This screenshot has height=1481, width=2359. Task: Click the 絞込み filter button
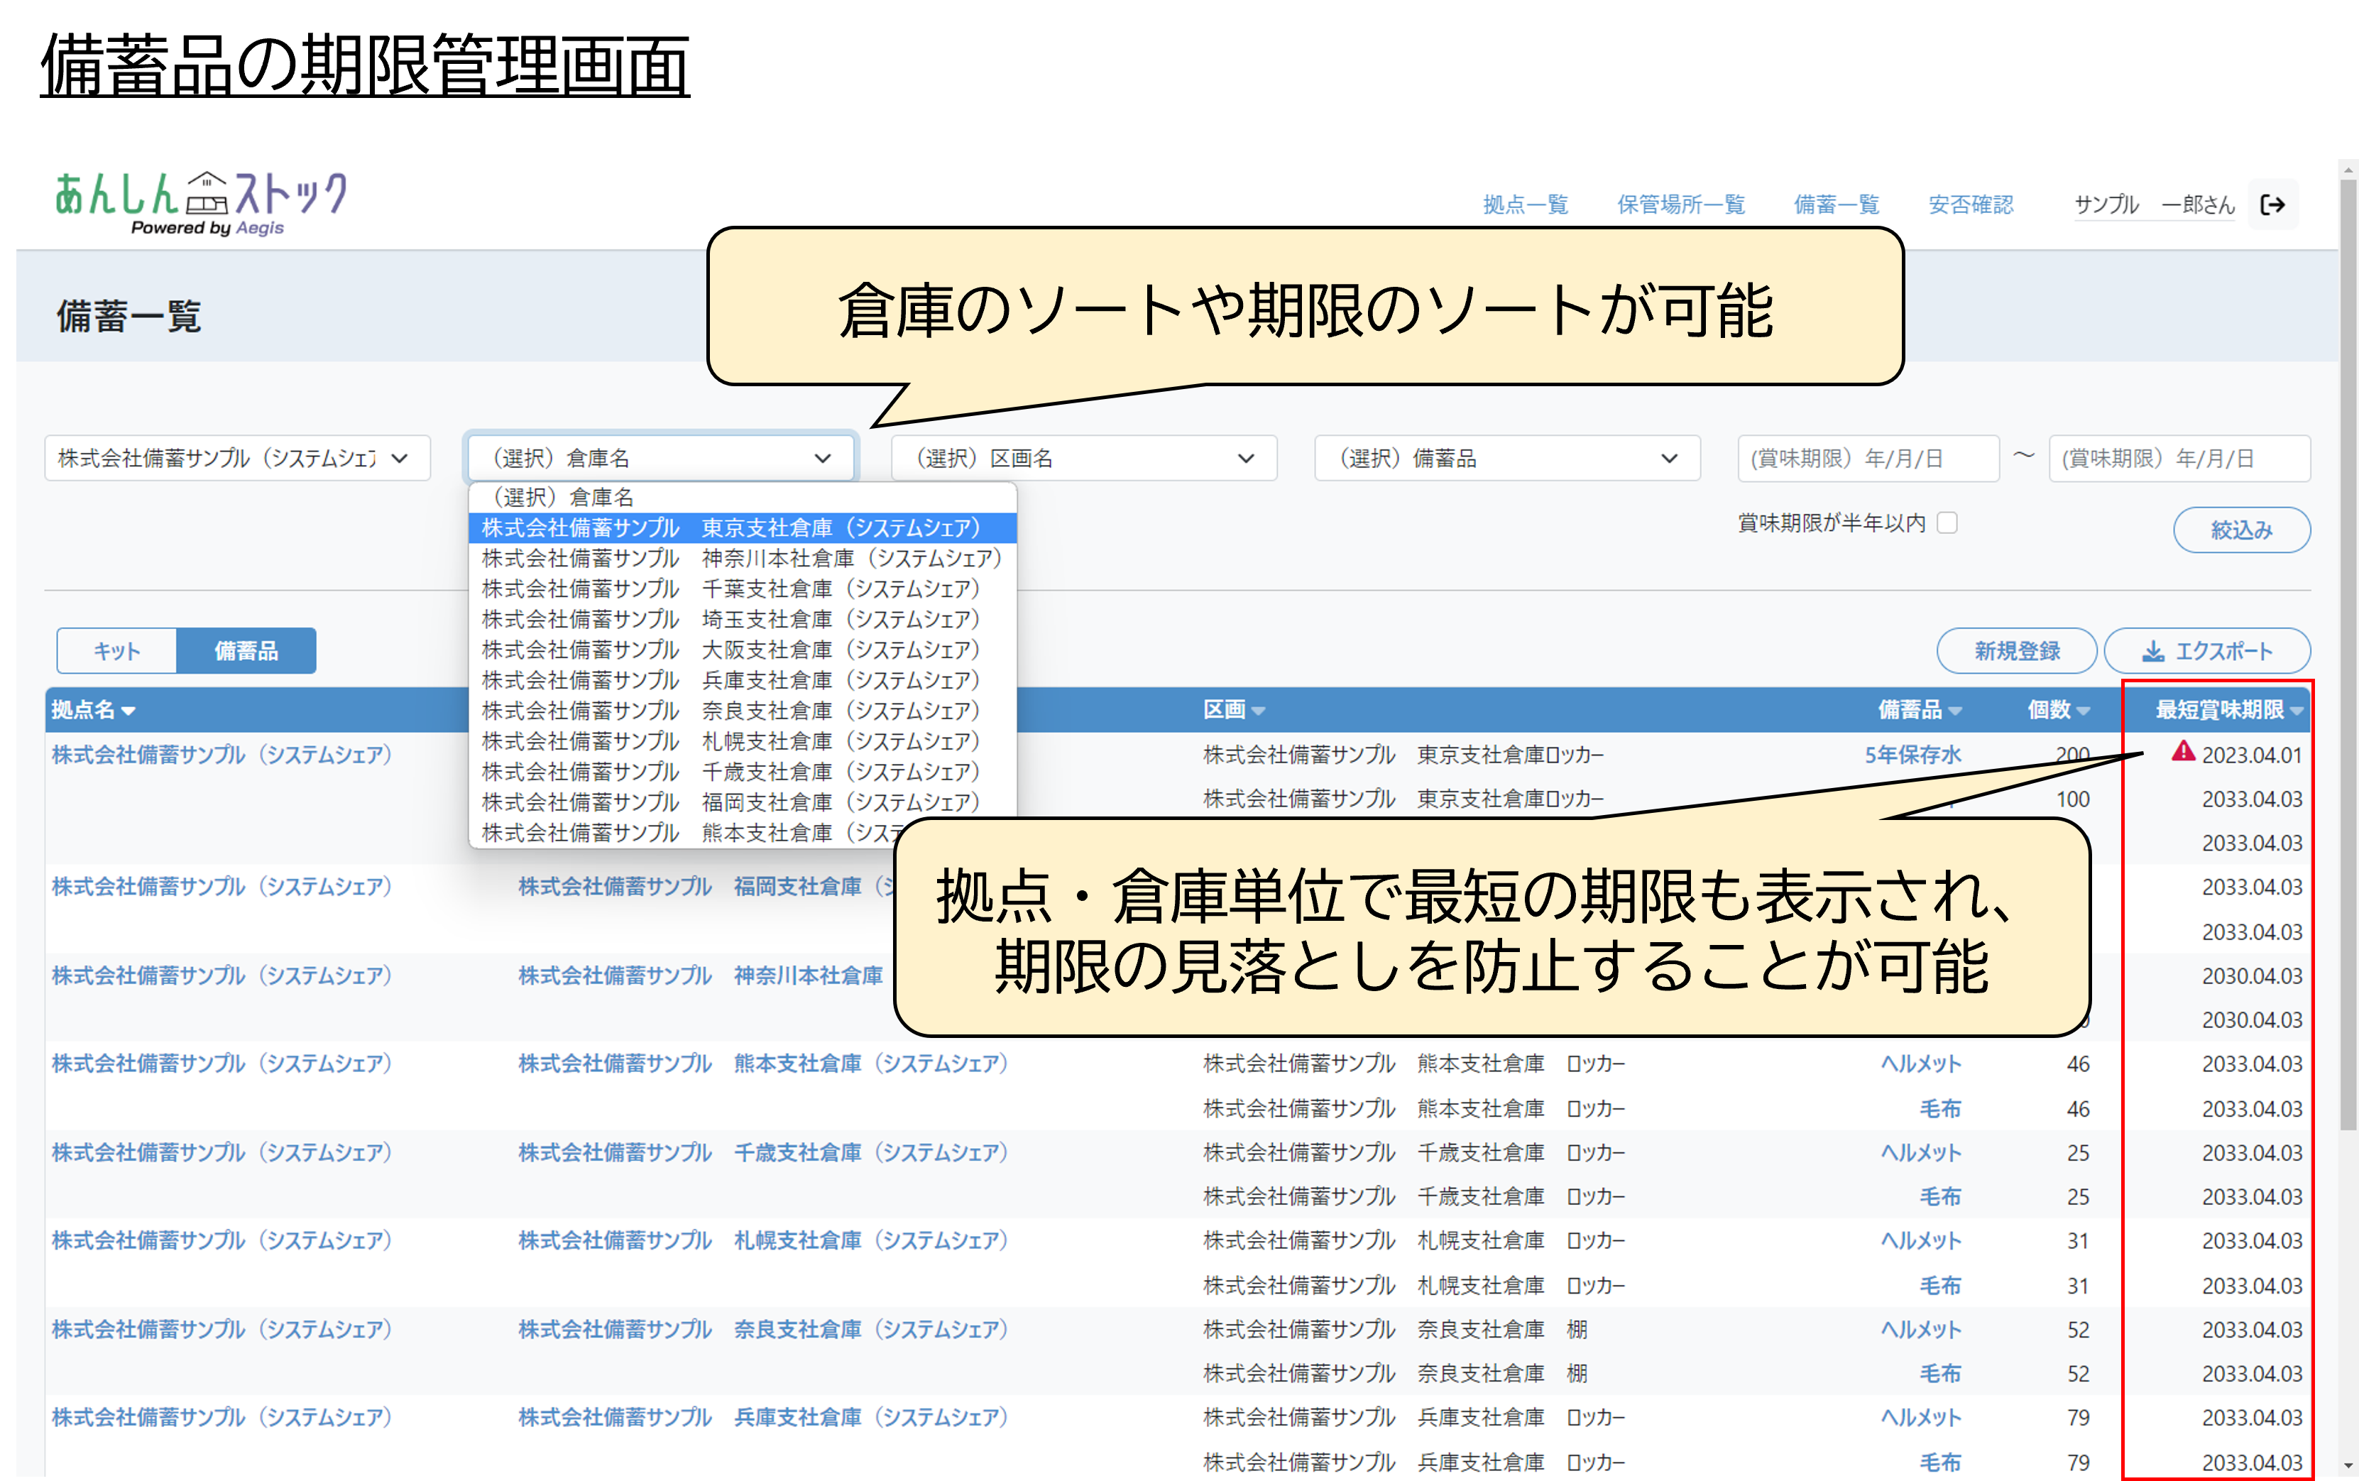(2240, 530)
